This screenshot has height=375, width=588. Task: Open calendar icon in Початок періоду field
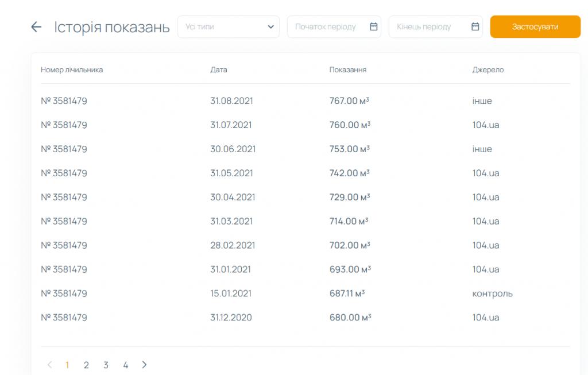point(373,26)
